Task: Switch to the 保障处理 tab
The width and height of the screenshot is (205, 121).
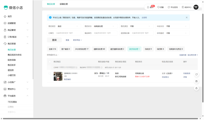Action: [x=64, y=4]
